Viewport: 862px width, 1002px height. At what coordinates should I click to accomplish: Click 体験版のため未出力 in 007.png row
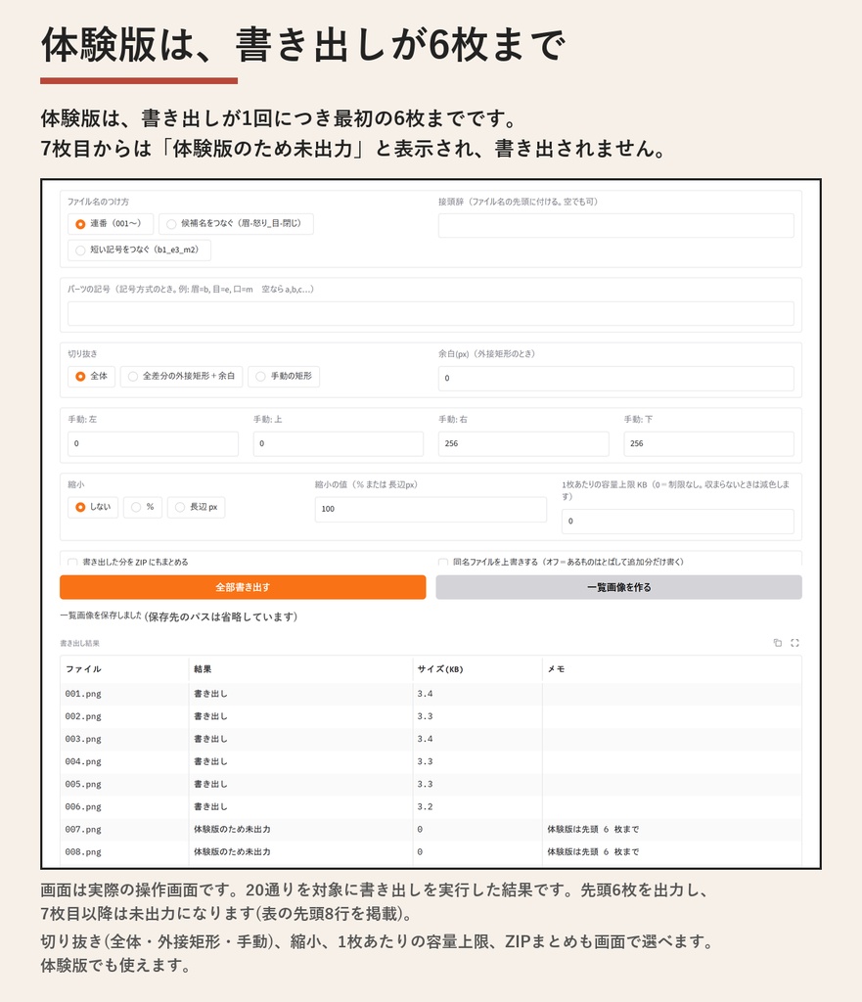[x=301, y=830]
